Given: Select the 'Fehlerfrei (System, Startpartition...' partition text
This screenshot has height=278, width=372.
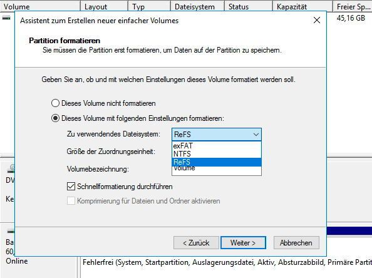Looking at the screenshot, I should click(227, 262).
